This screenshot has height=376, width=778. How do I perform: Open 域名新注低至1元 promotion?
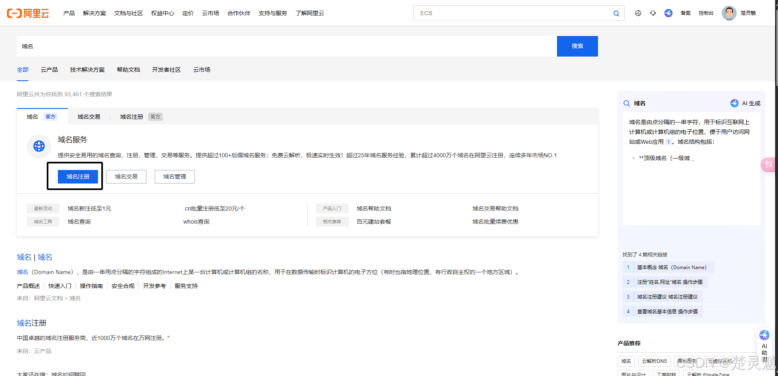coord(89,208)
